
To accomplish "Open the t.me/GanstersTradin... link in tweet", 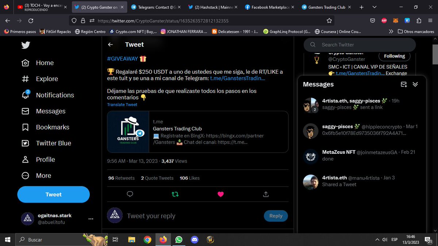I will pos(238,78).
